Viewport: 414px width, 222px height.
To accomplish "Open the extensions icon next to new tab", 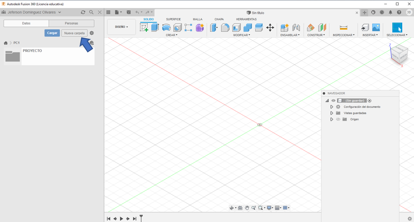I will coord(373,12).
